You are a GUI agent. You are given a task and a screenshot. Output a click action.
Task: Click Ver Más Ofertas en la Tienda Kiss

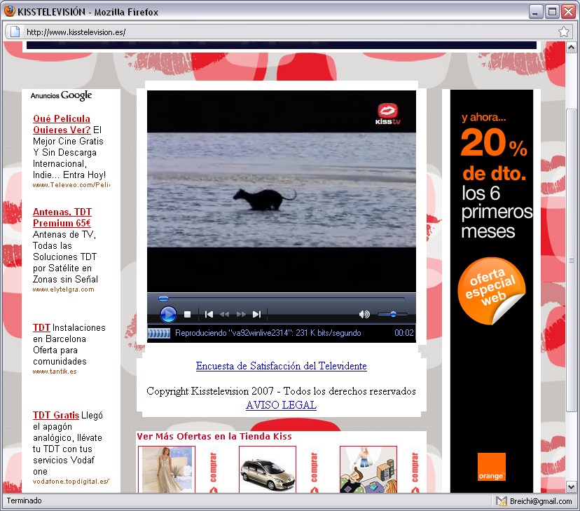tap(214, 436)
